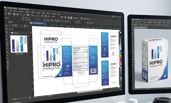The width and height of the screenshot is (171, 103).
Task: Select the Text tool (letter A)
Action: pyautogui.click(x=7, y=52)
